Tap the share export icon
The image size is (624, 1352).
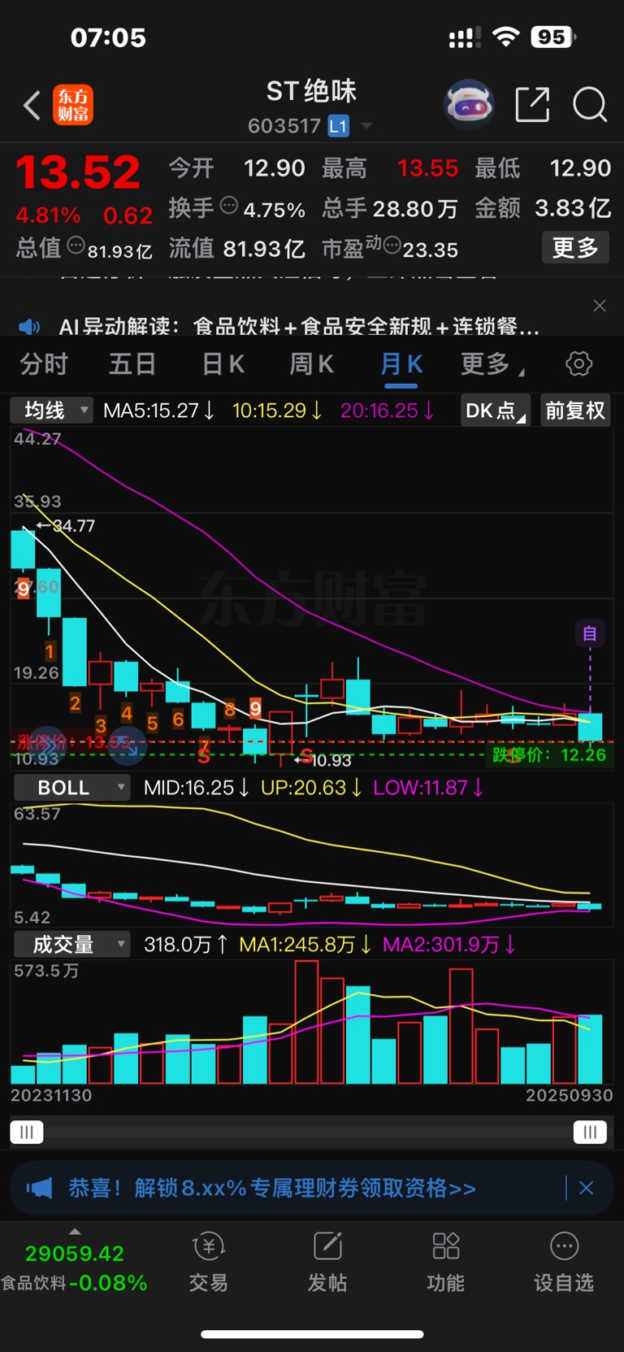pyautogui.click(x=532, y=105)
